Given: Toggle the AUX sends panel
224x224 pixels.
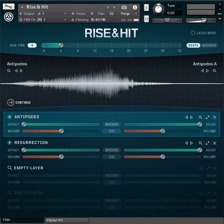Looking at the screenshot, I should [220, 14].
